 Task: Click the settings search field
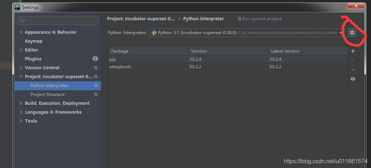(x=58, y=21)
